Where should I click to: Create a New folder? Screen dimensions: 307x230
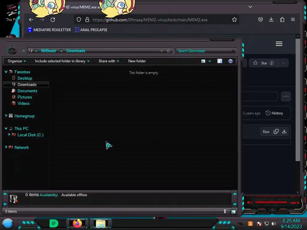(137, 61)
